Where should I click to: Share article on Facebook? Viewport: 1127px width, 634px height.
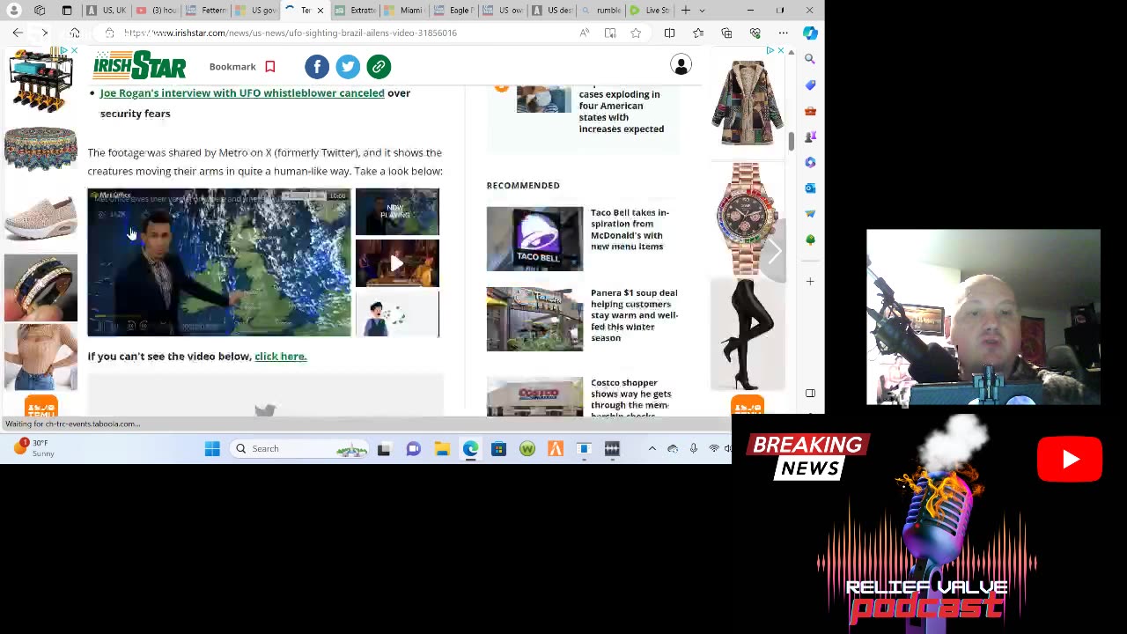pos(317,67)
